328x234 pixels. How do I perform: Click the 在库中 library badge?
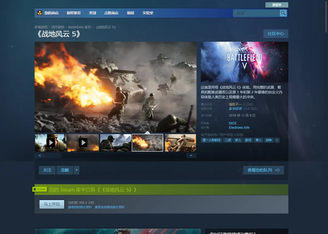39,189
